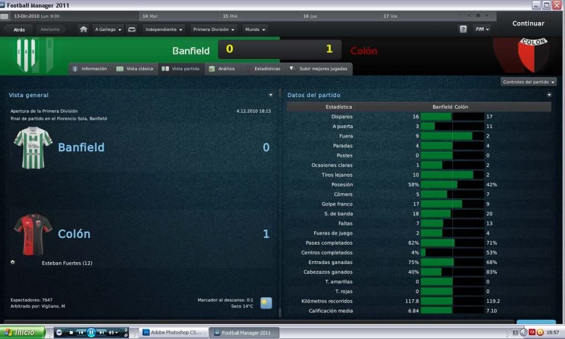
Task: Click scorer Esteban Fuertes (12)
Action: point(67,263)
